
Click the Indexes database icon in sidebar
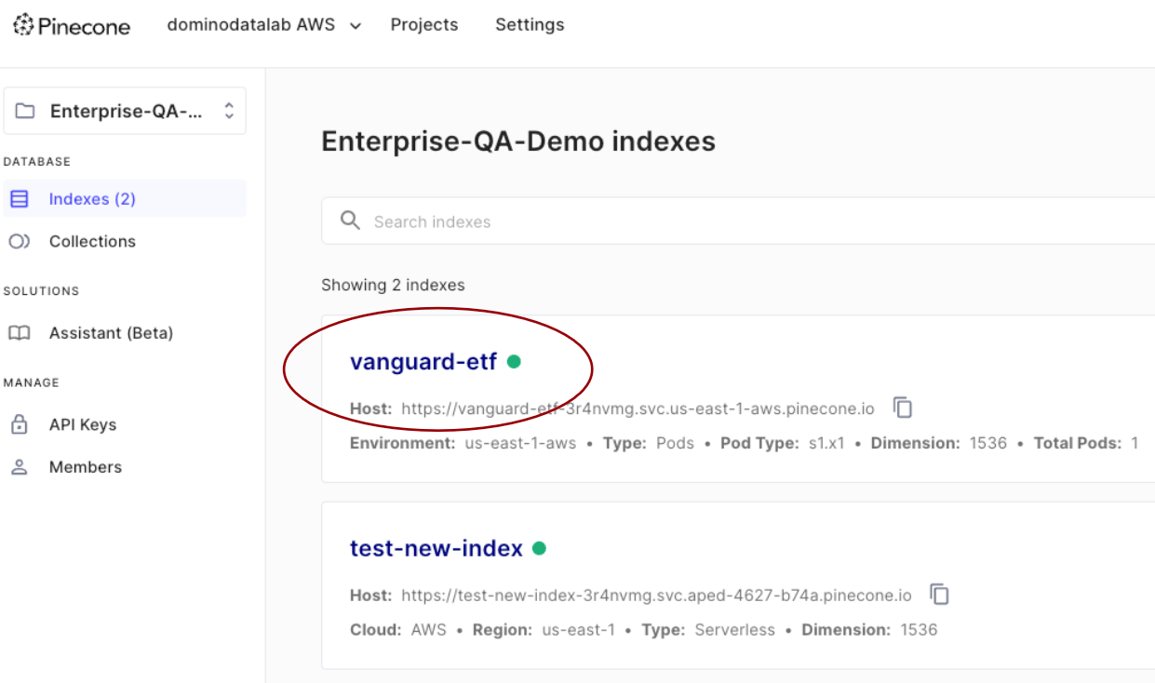pos(20,199)
